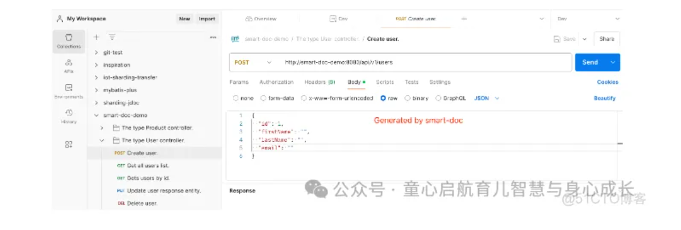Image resolution: width=681 pixels, height=230 pixels.
Task: Click the Cookies link
Action: point(607,82)
